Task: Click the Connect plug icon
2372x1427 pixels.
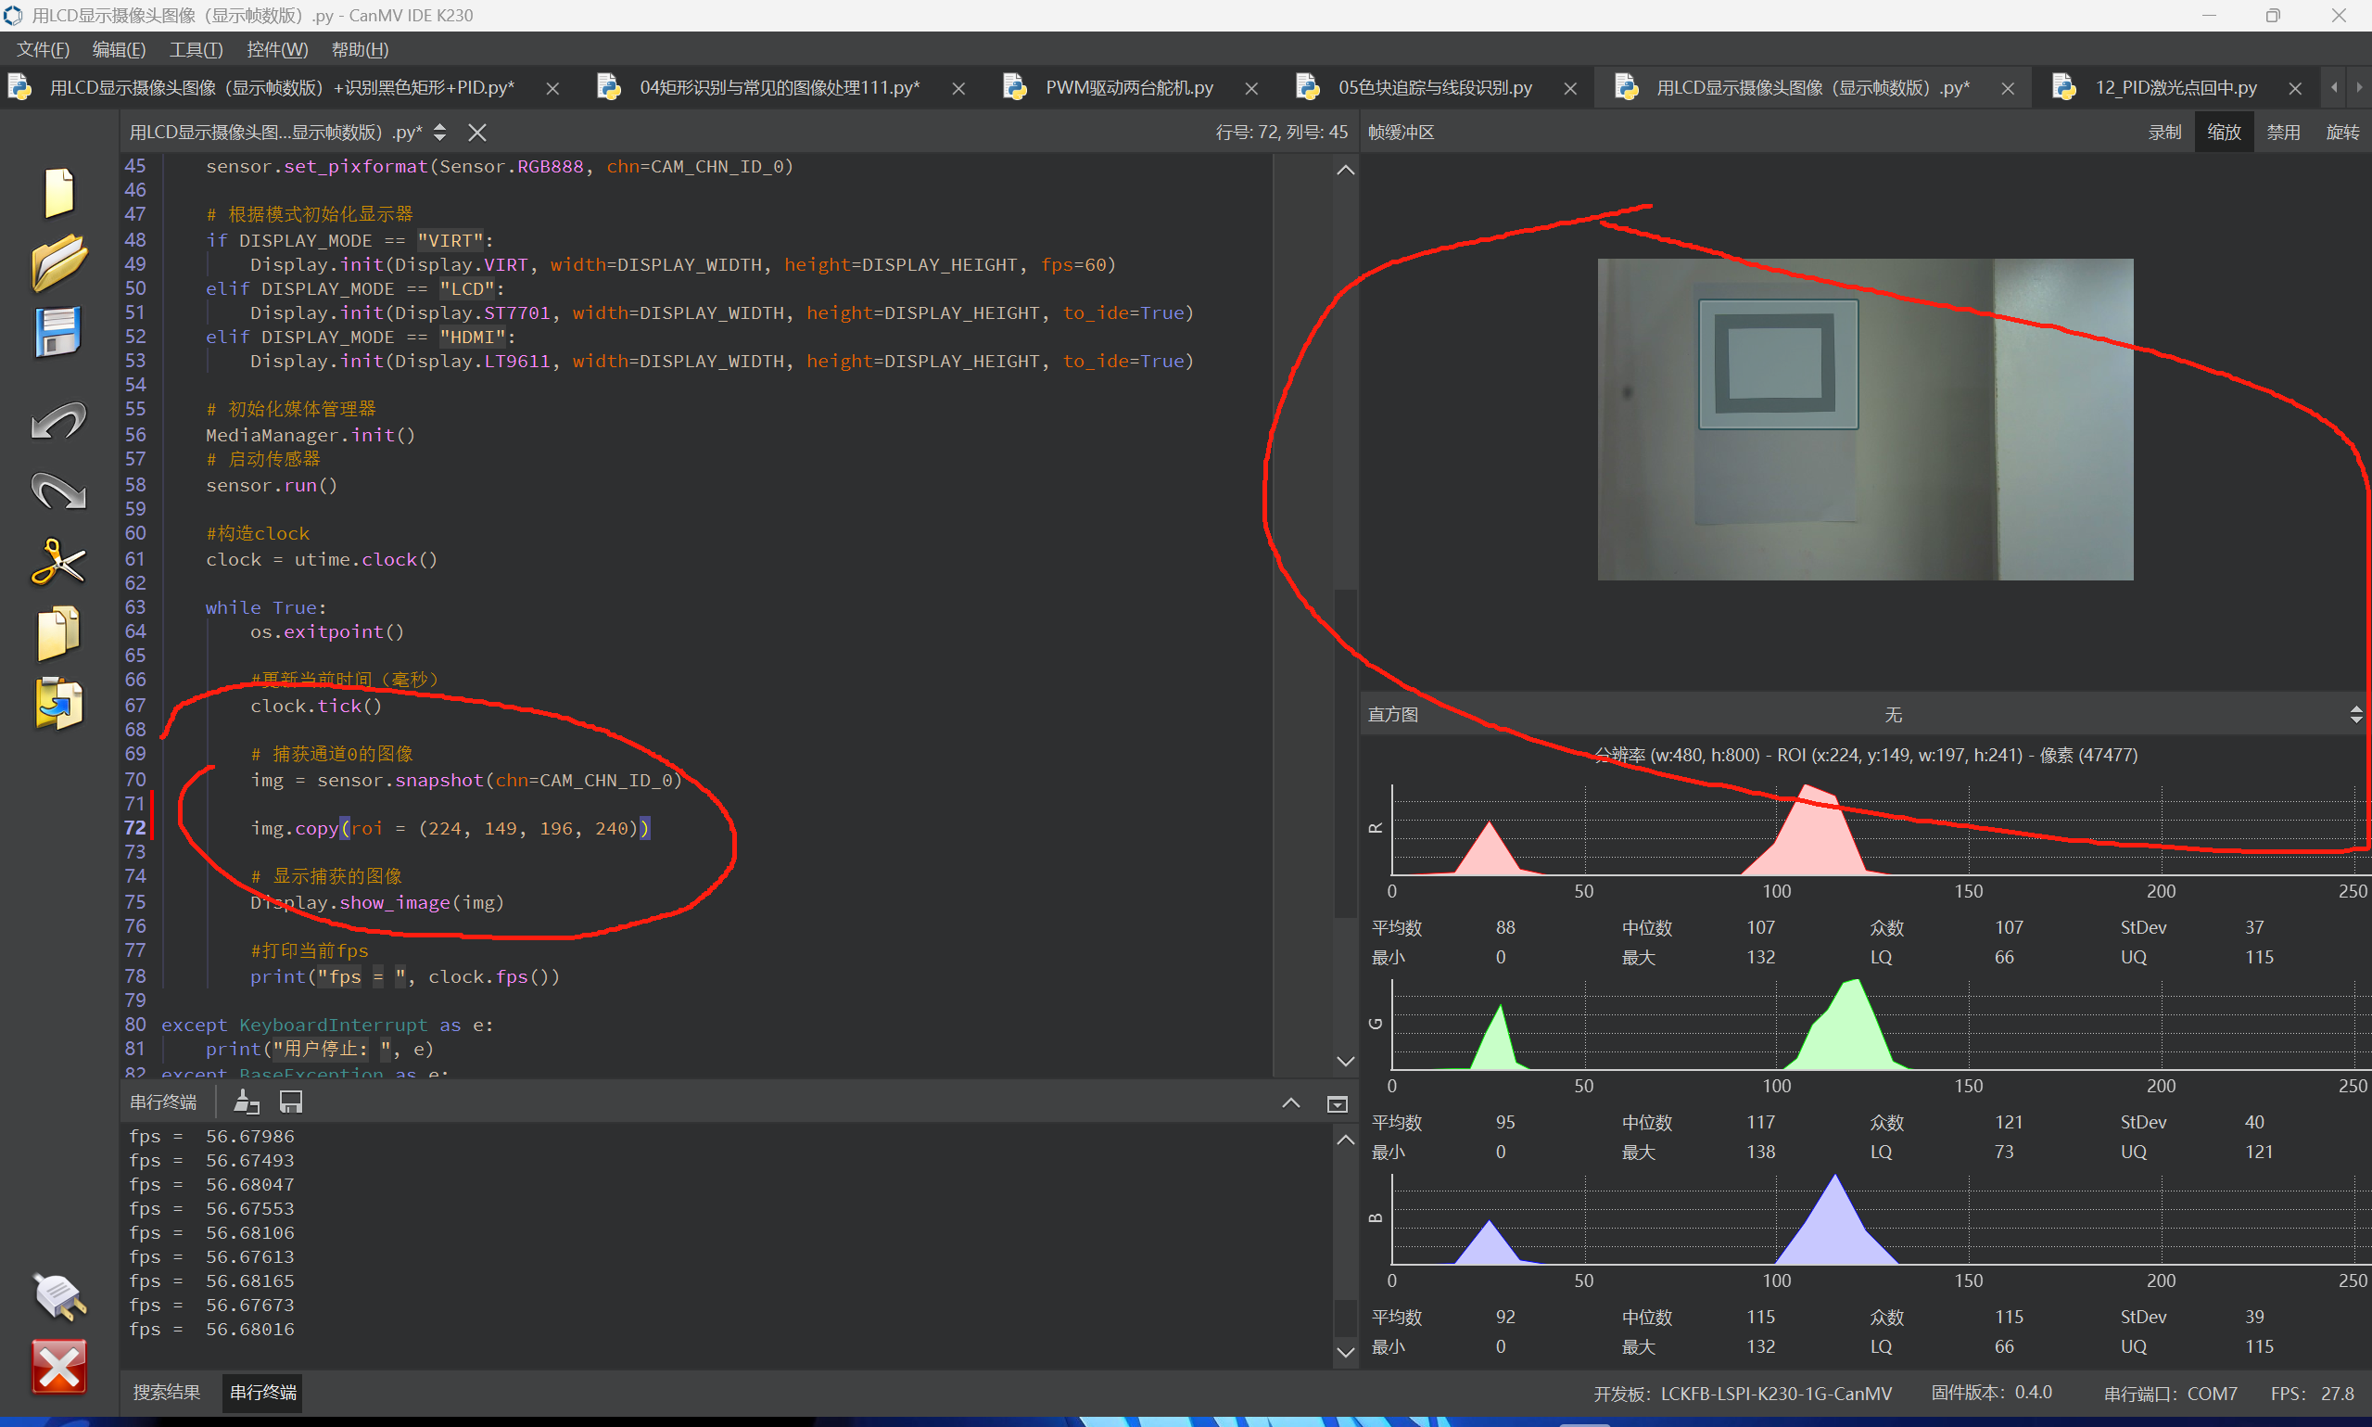Action: pos(58,1295)
